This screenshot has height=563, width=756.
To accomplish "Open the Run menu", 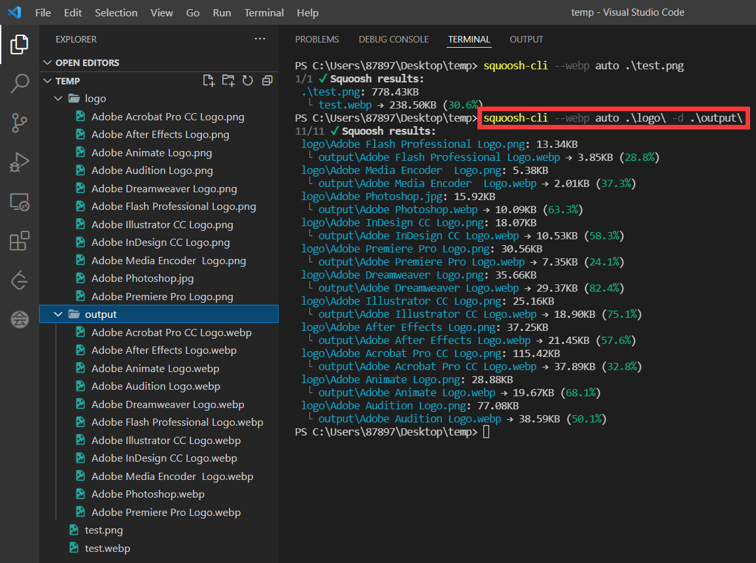I will pyautogui.click(x=222, y=12).
